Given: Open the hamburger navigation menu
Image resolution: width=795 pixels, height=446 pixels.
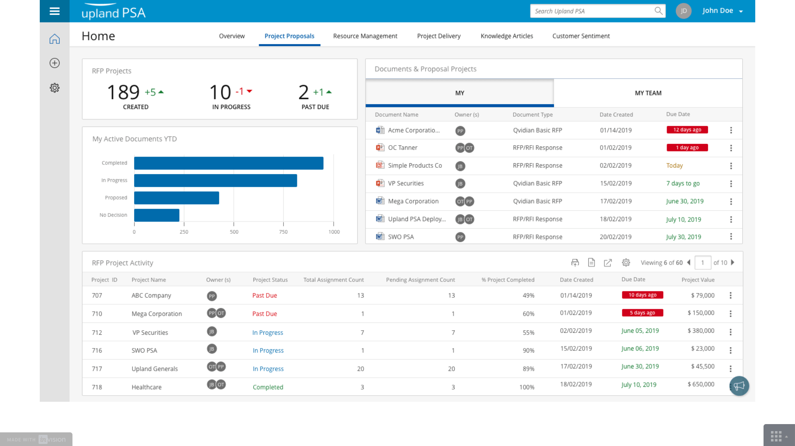Looking at the screenshot, I should coord(55,11).
